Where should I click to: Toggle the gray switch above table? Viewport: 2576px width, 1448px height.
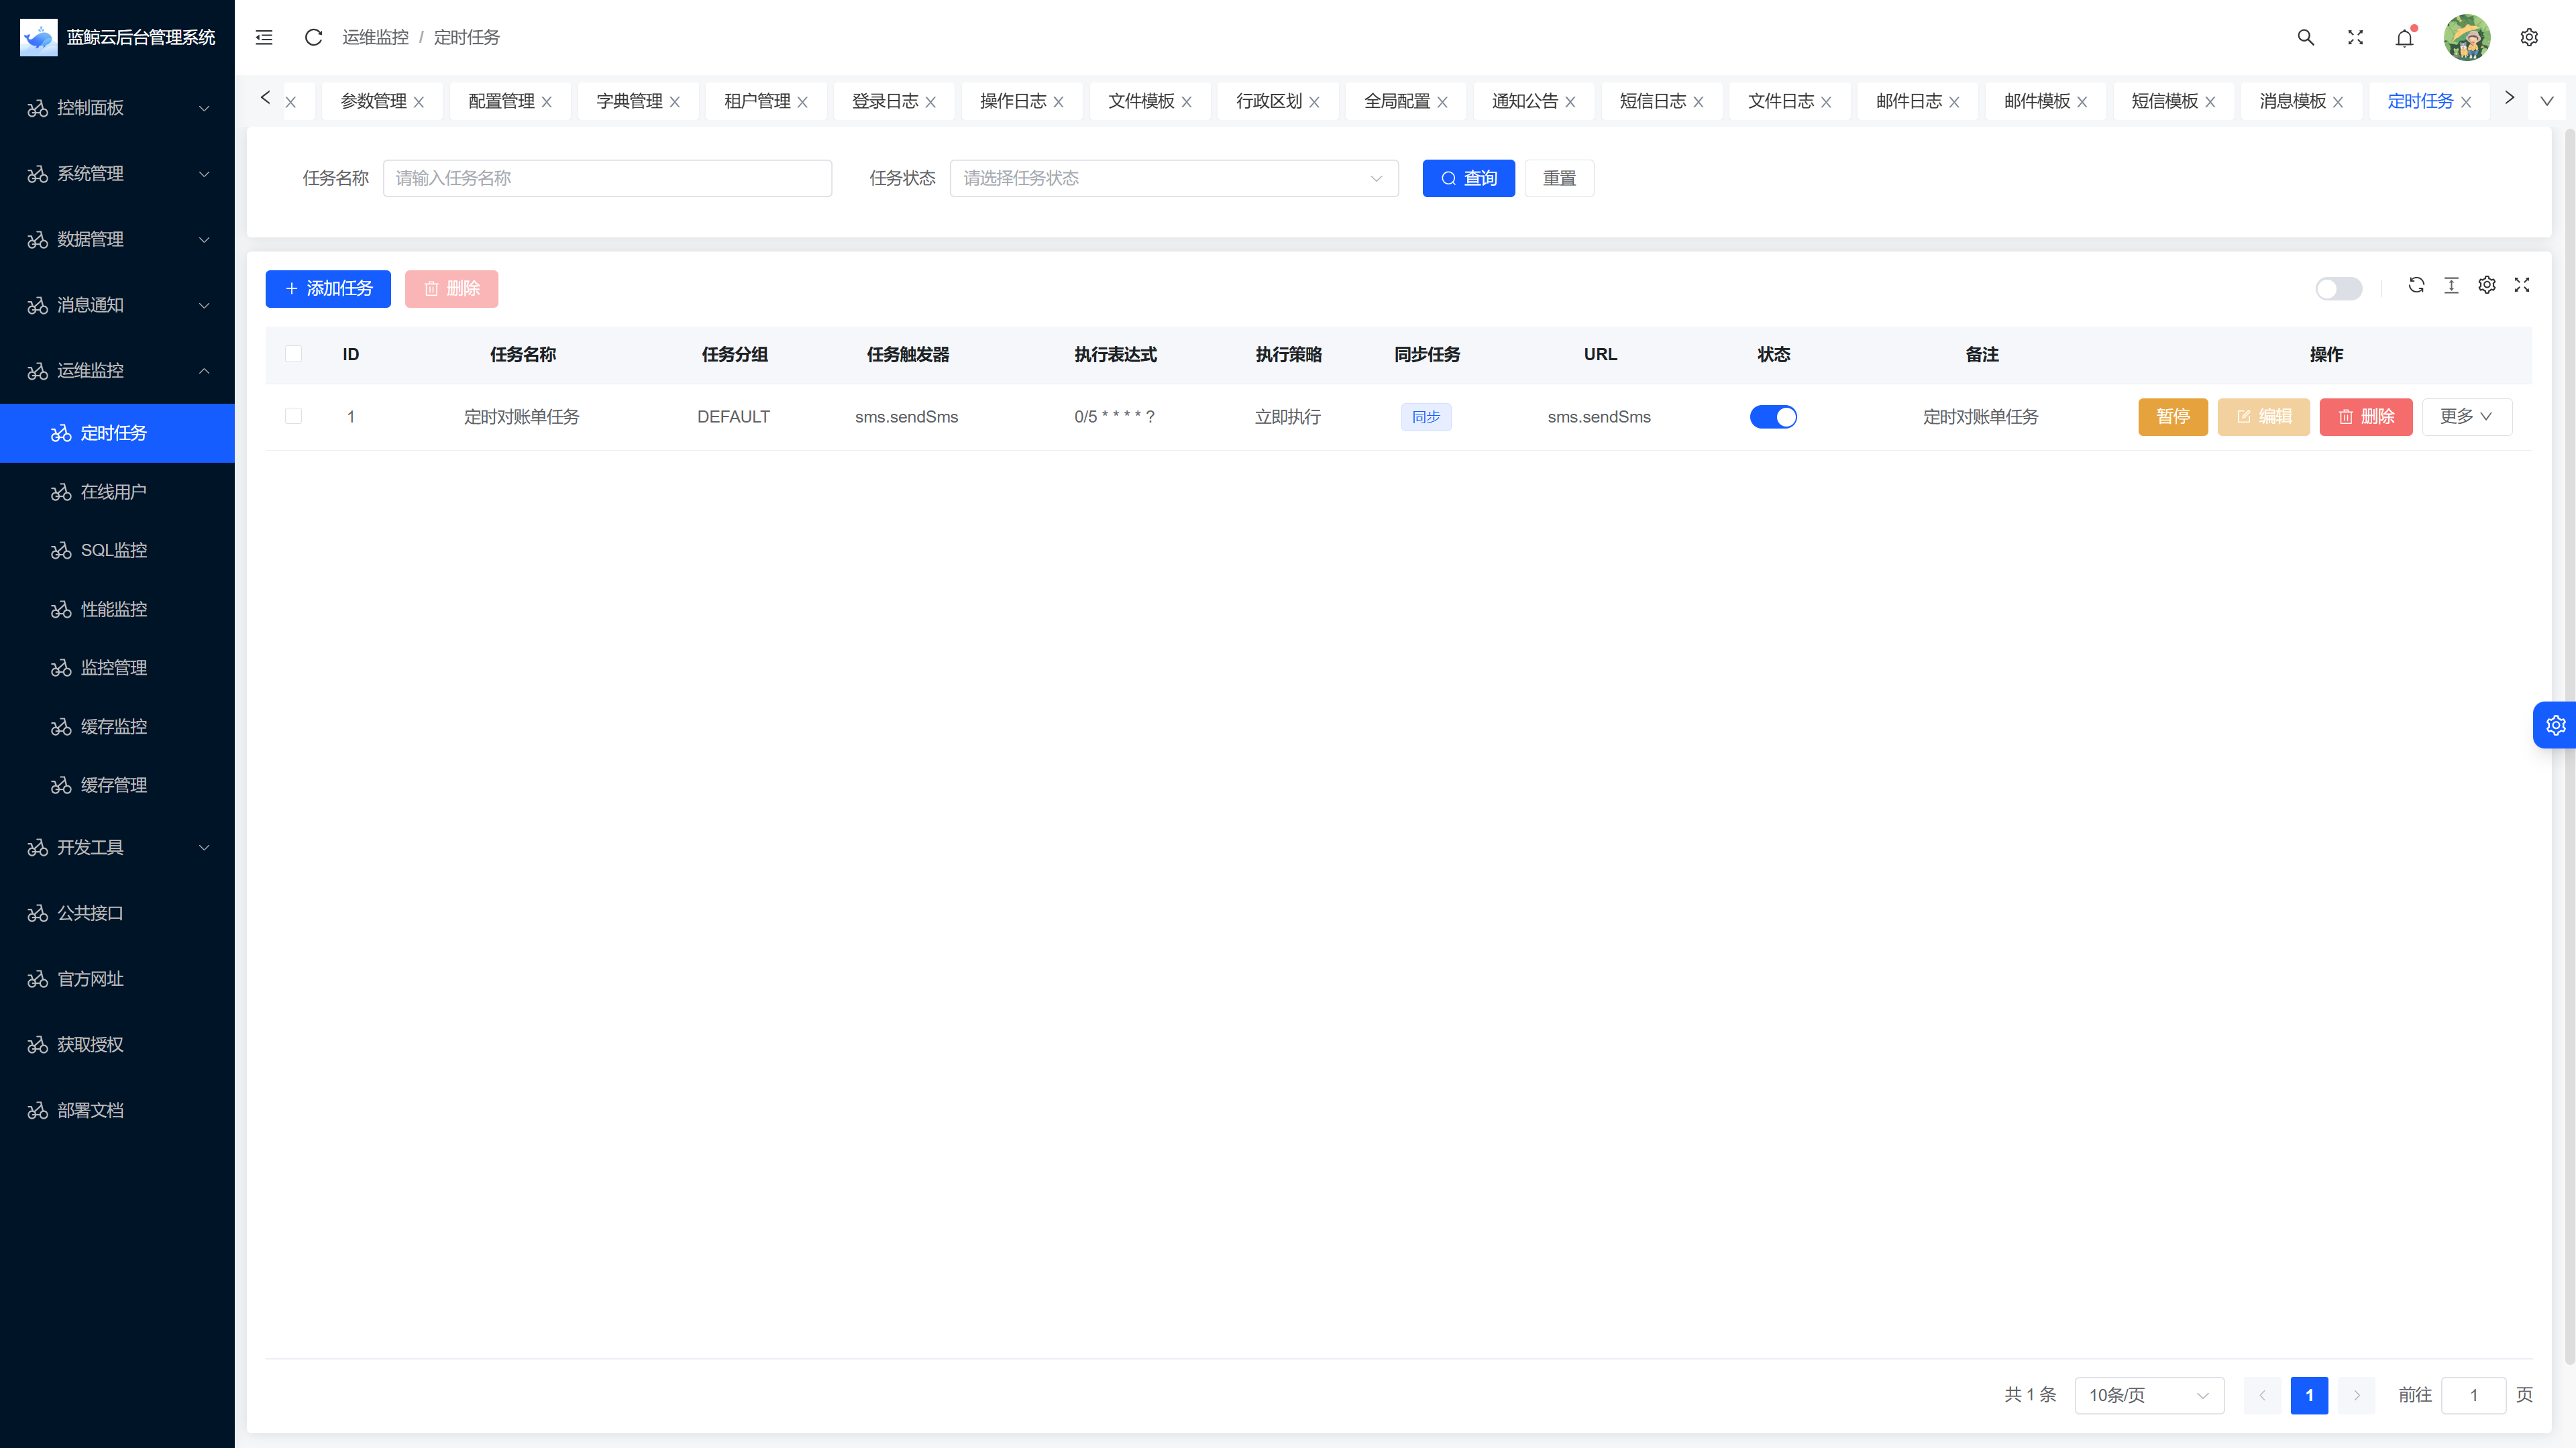coord(2338,289)
